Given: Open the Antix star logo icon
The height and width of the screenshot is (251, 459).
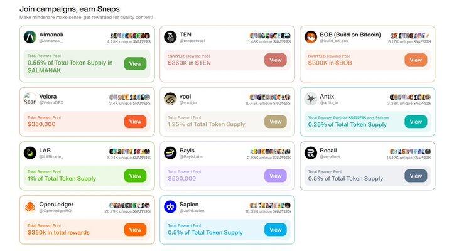Looking at the screenshot, I should (311, 99).
